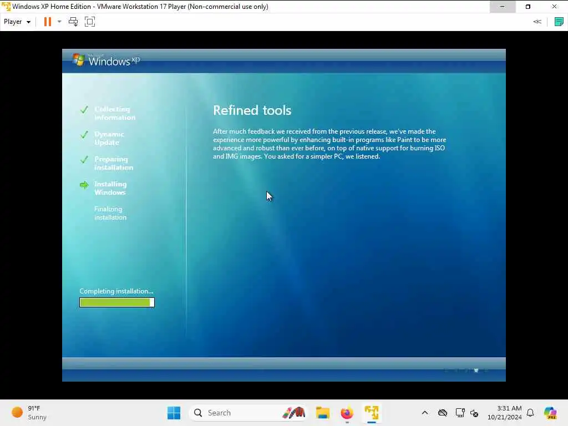Click the Preparing installation green checkmark
Image resolution: width=568 pixels, height=426 pixels.
tap(84, 160)
